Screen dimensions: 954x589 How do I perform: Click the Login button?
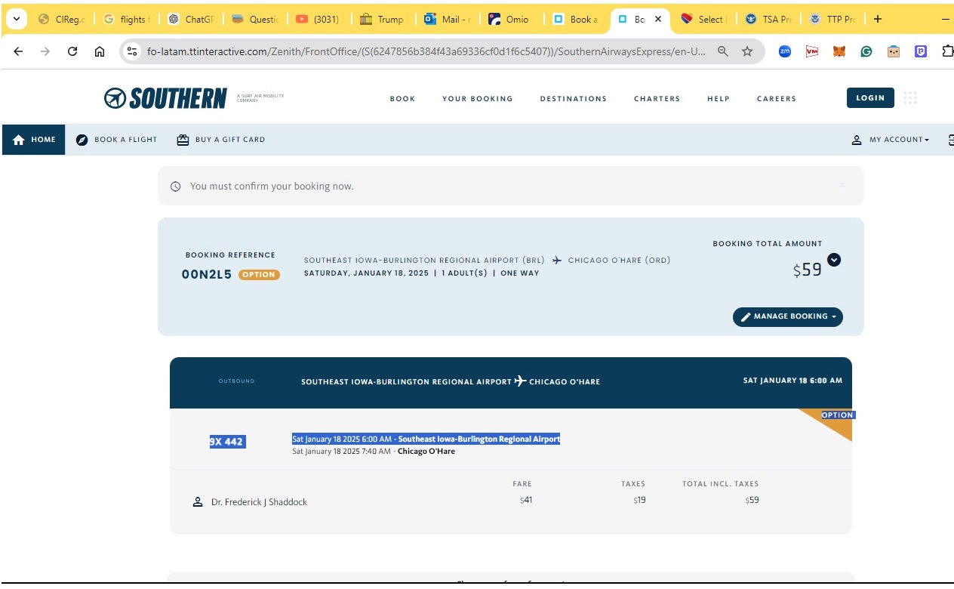click(x=870, y=98)
